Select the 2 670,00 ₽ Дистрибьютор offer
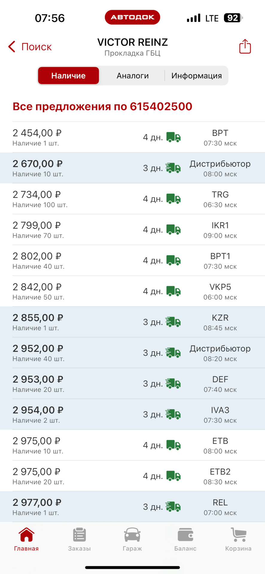 pyautogui.click(x=132, y=168)
